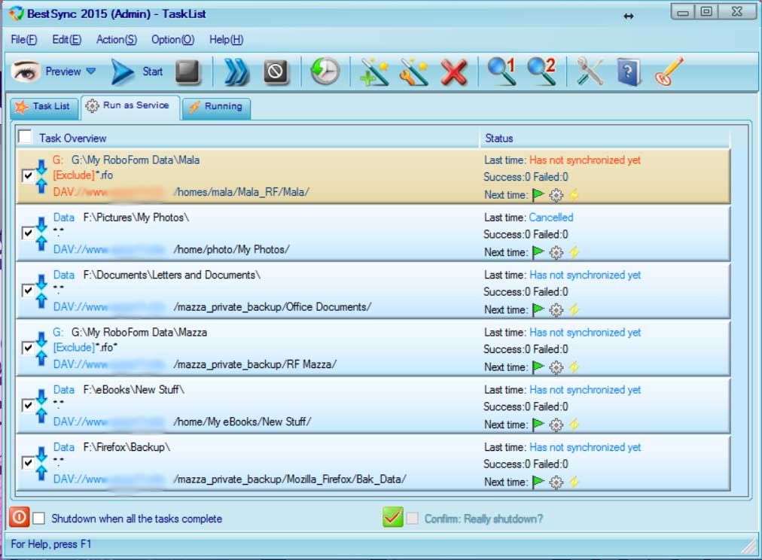Click the magnifier 2 search icon
Image resolution: width=762 pixels, height=560 pixels.
point(541,72)
